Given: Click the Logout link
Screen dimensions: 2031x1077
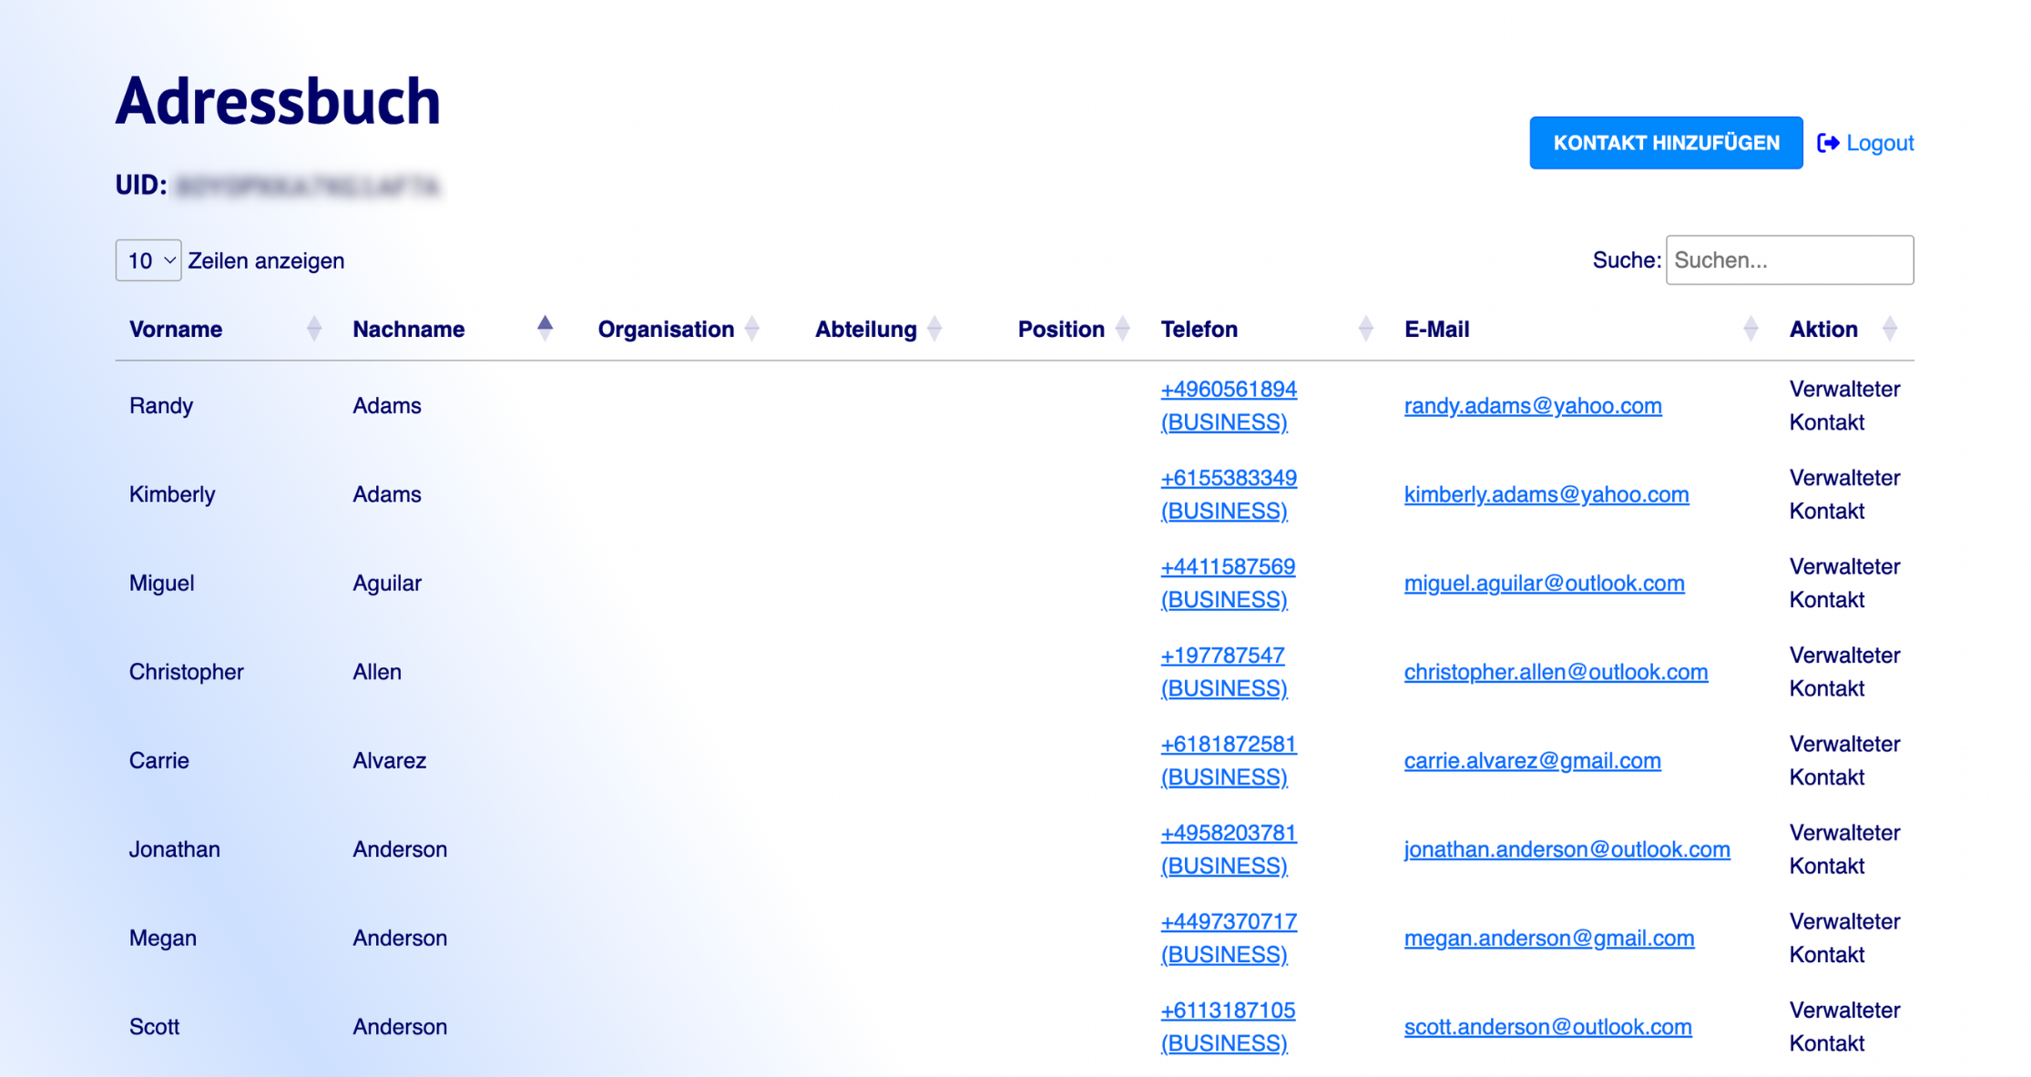Looking at the screenshot, I should click(1865, 143).
